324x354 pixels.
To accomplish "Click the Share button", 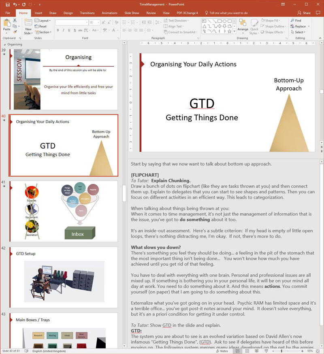I will (x=304, y=13).
